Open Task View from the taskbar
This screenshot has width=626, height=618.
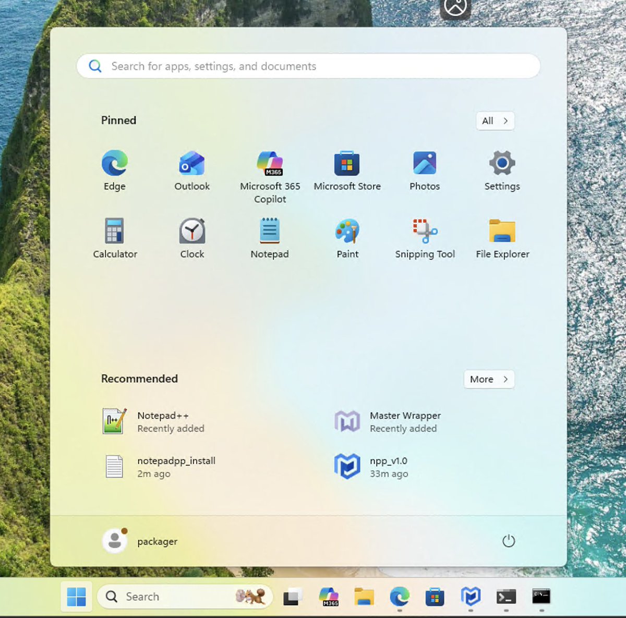[x=293, y=597]
